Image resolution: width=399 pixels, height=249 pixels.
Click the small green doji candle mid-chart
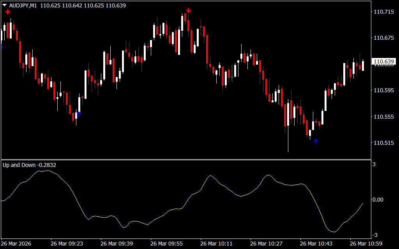coord(232,77)
